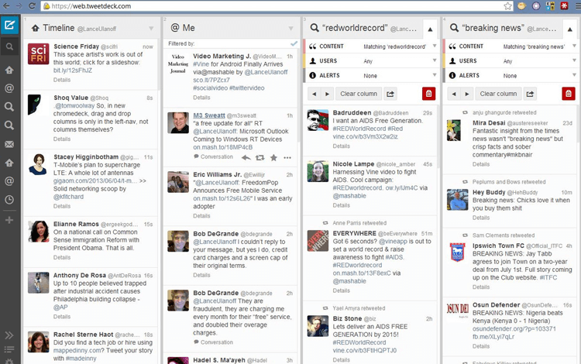Open the Conversation link under the M3 Sweatt tweet

(x=216, y=156)
